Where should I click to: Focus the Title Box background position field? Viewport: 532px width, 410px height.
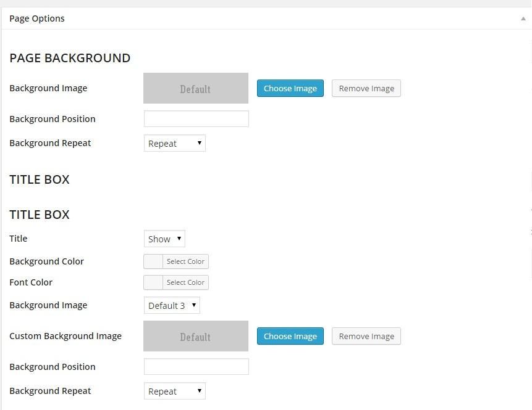[196, 367]
